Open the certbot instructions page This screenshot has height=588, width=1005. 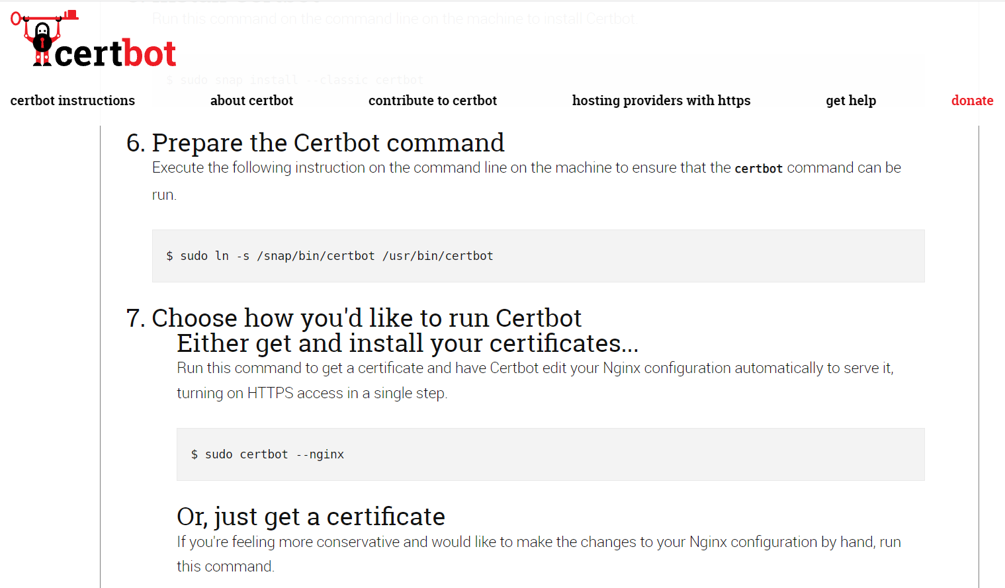72,101
